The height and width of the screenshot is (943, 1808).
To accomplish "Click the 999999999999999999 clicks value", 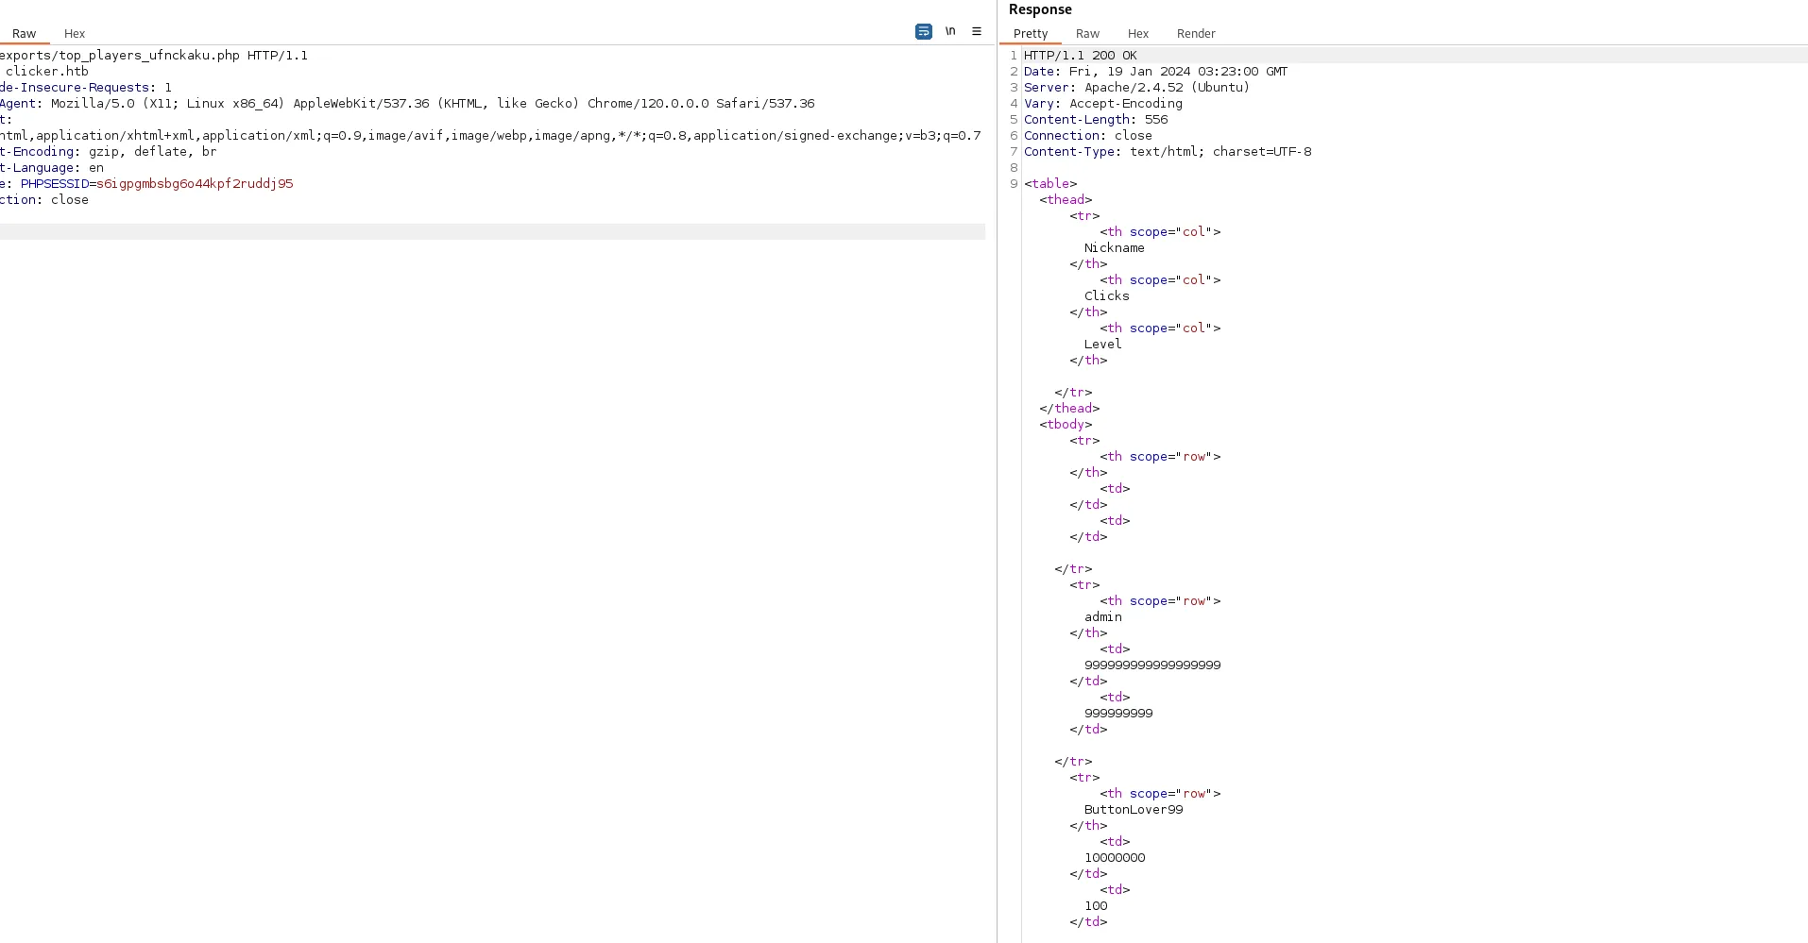I will pyautogui.click(x=1152, y=665).
